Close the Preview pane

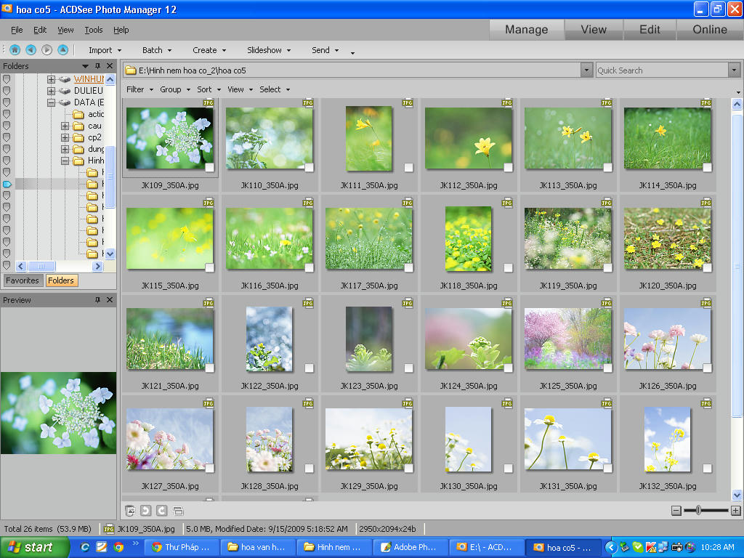pyautogui.click(x=110, y=300)
